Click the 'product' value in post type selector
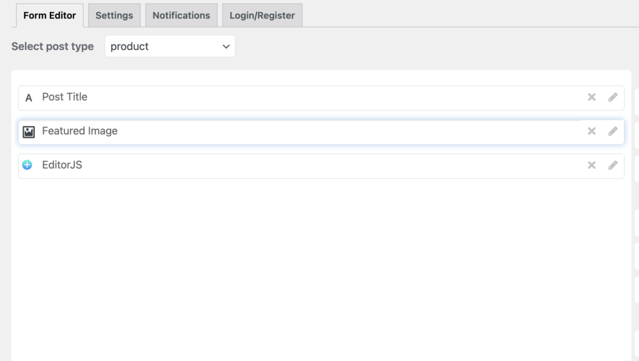 (x=130, y=47)
